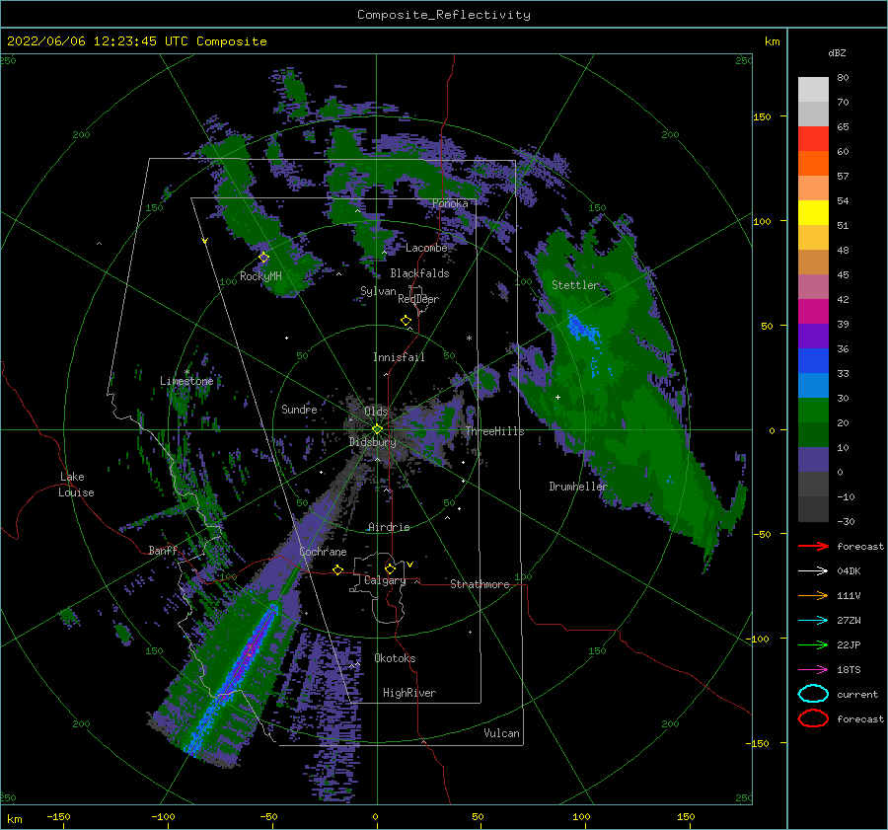Screen dimensions: 888x830
Task: Click the white plus marker southwest of Stettler
Action: (557, 397)
